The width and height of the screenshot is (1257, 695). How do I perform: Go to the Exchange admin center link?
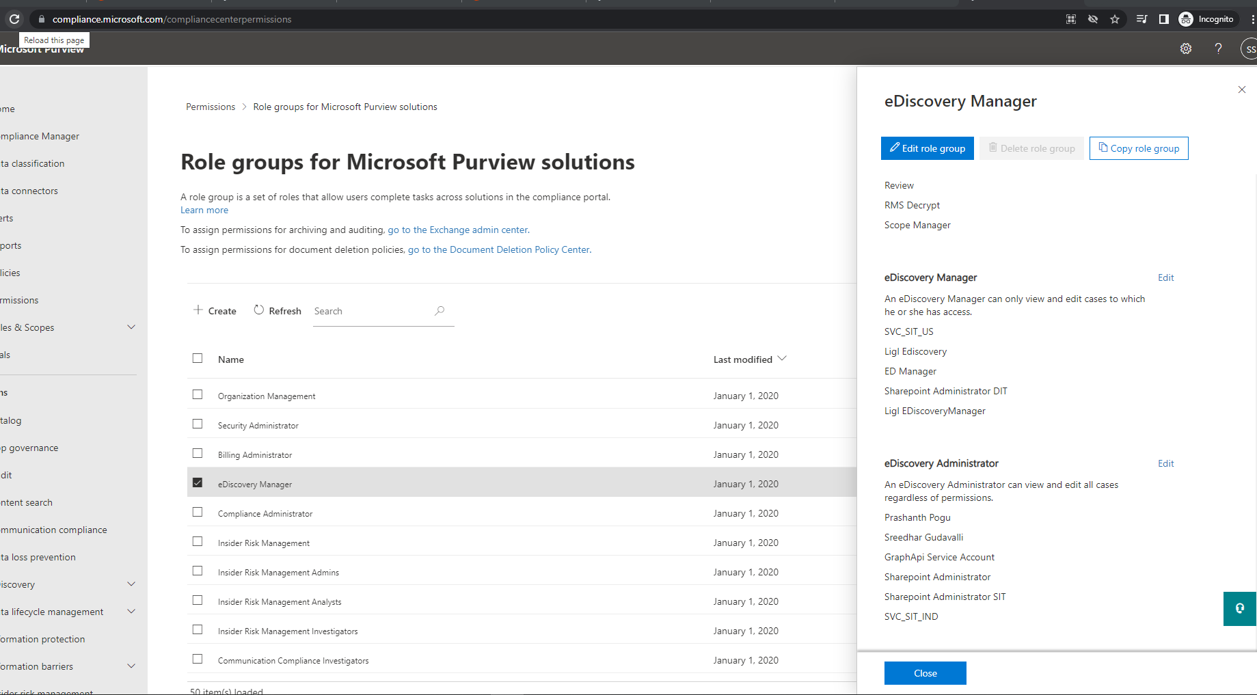pos(457,230)
